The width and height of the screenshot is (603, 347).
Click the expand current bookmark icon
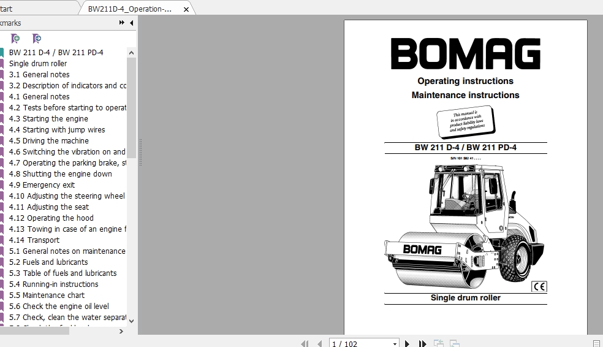tap(15, 39)
